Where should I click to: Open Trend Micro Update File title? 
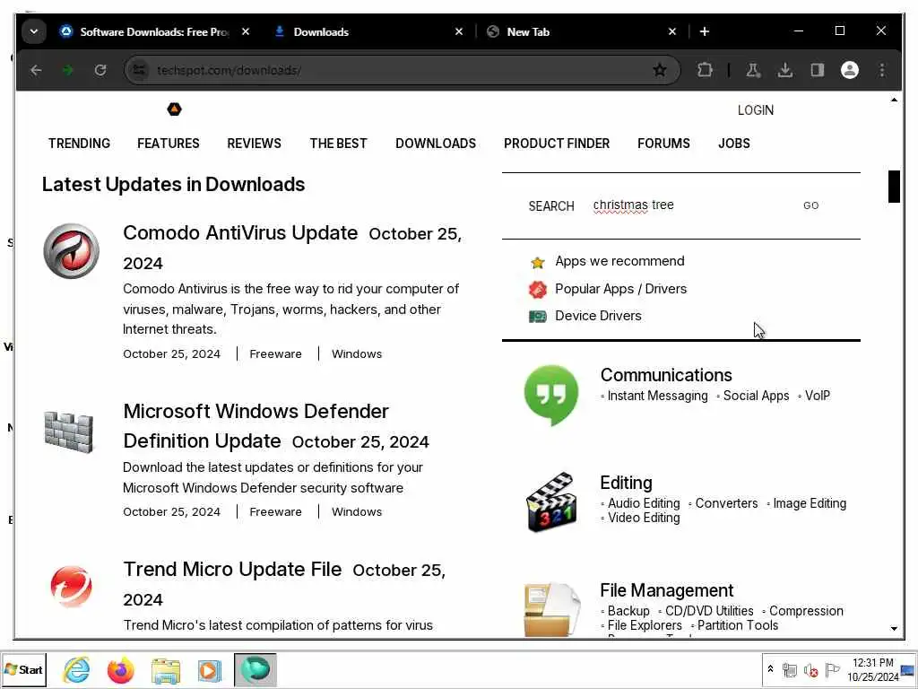(x=232, y=570)
